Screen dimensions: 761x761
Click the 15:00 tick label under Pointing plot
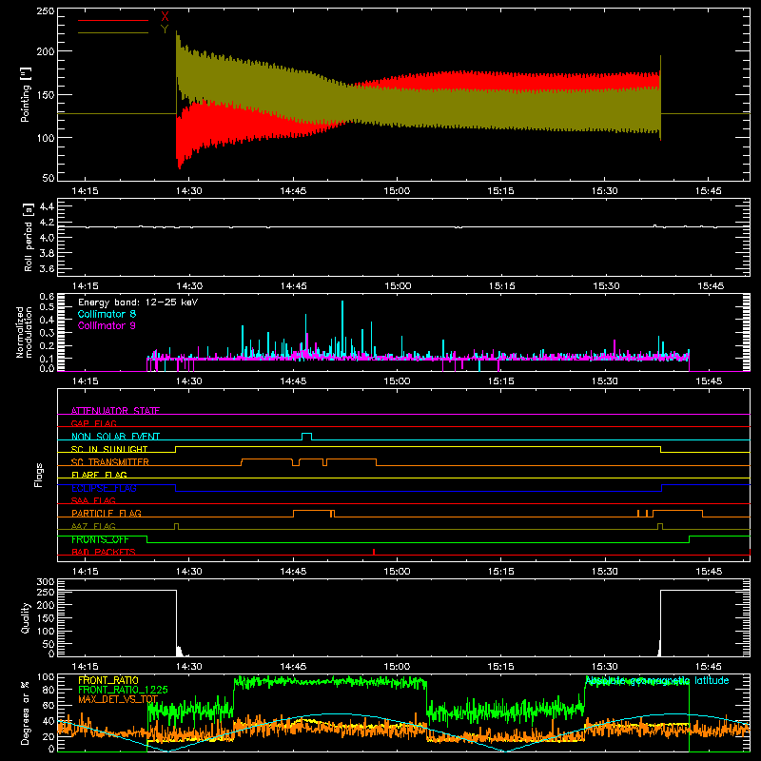coord(397,191)
